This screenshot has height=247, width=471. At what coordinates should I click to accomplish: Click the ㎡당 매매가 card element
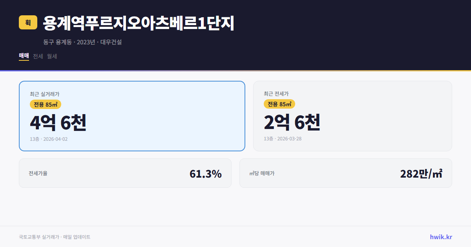coord(345,173)
